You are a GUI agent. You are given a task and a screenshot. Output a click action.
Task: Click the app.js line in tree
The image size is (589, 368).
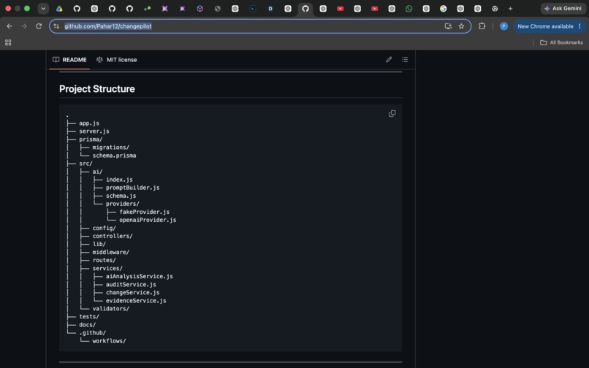89,123
